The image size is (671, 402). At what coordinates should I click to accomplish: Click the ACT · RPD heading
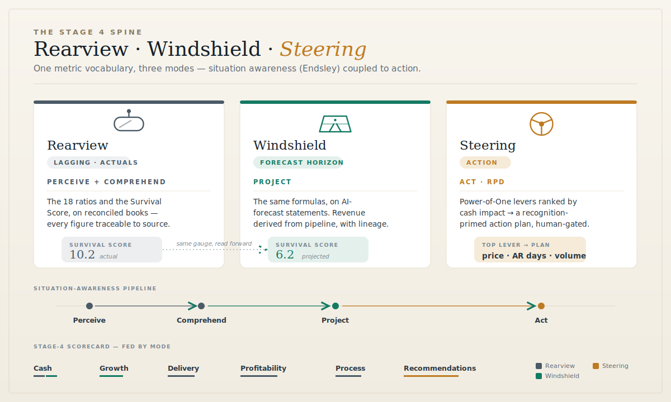(x=482, y=182)
